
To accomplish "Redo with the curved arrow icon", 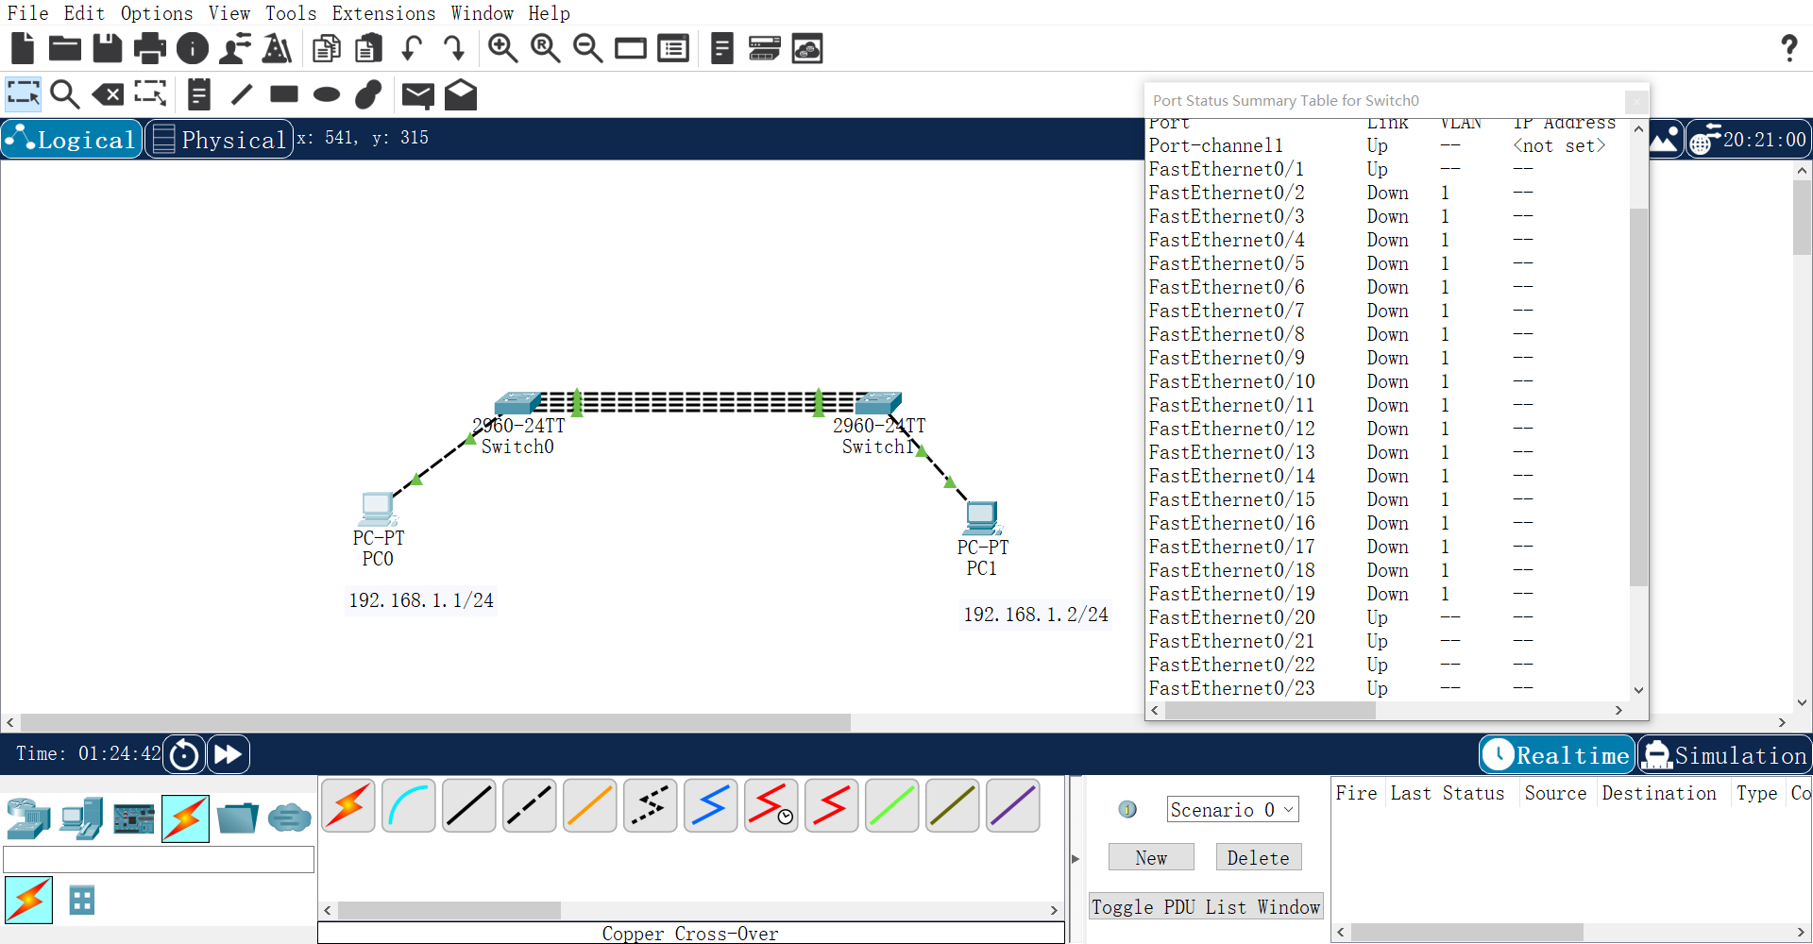I will [x=454, y=48].
